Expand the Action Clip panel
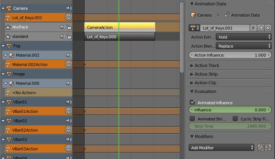Viewport: 275px width, 159px height. tap(192, 83)
